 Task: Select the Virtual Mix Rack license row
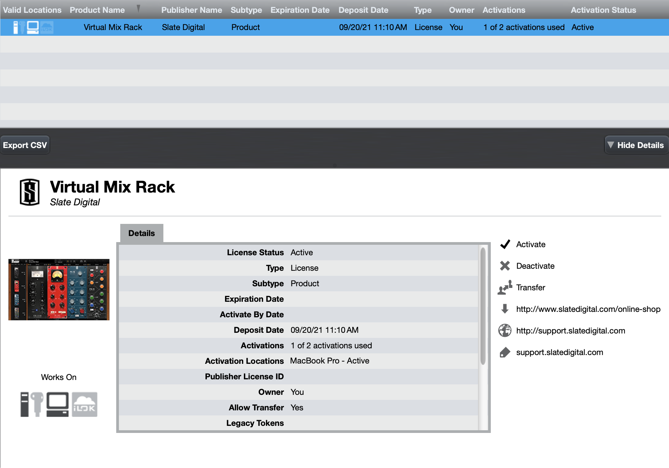pos(334,27)
